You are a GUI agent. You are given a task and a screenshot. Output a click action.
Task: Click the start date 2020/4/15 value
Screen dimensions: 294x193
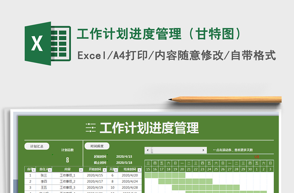(x=124, y=157)
